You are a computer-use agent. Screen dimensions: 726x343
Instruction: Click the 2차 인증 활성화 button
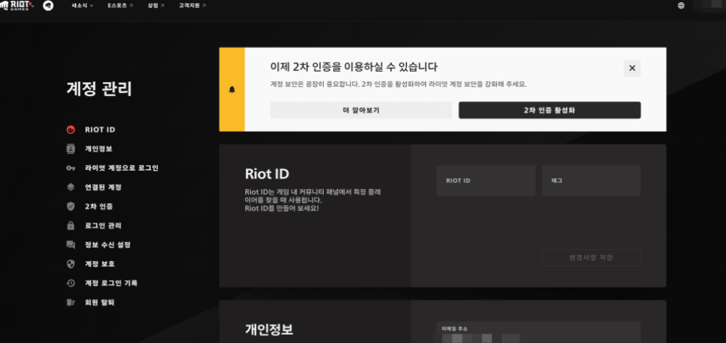pos(549,111)
